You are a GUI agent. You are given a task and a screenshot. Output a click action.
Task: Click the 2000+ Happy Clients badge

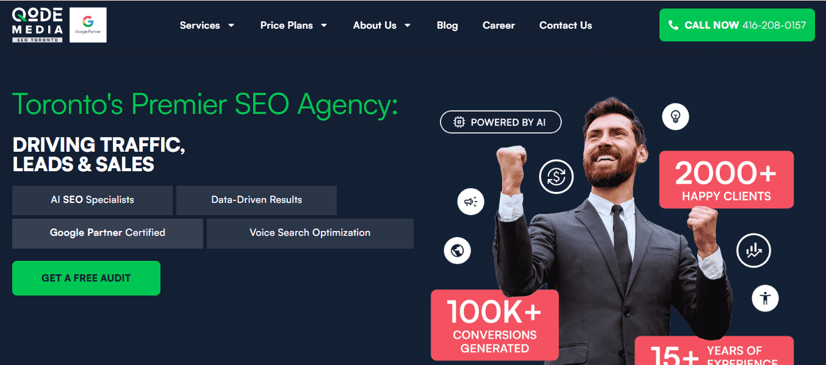point(726,180)
